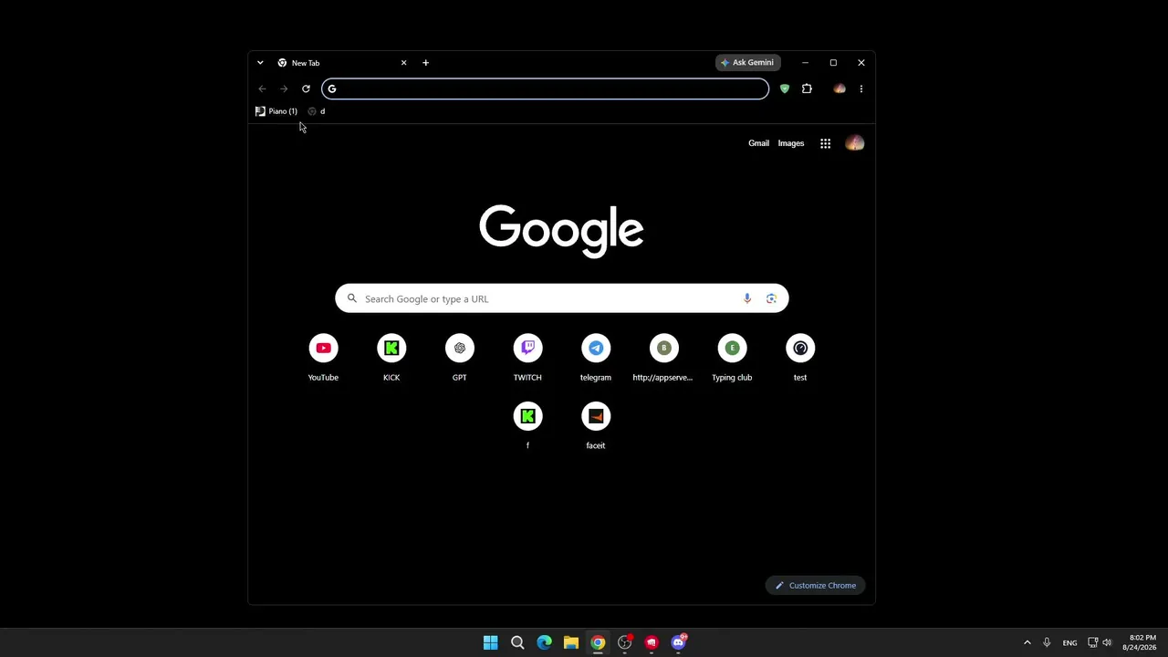The image size is (1168, 657).
Task: Open the Typing club shortcut tile
Action: point(732,358)
